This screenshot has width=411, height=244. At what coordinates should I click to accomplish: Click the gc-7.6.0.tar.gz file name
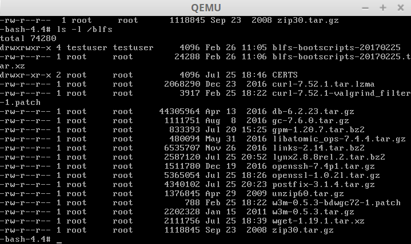click(310, 121)
